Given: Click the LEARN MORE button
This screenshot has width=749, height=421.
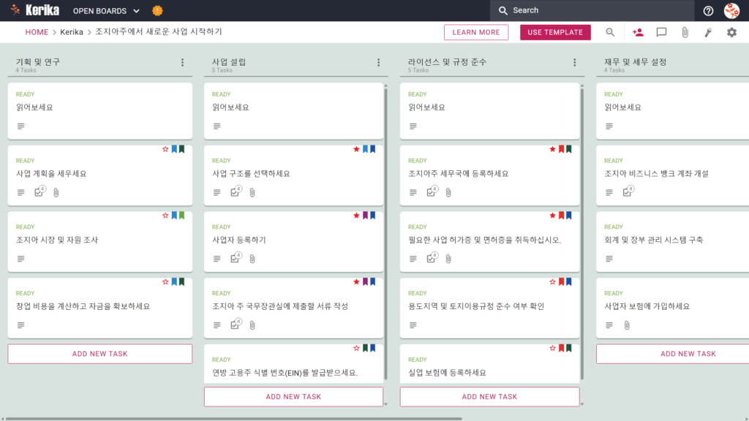Looking at the screenshot, I should click(476, 32).
